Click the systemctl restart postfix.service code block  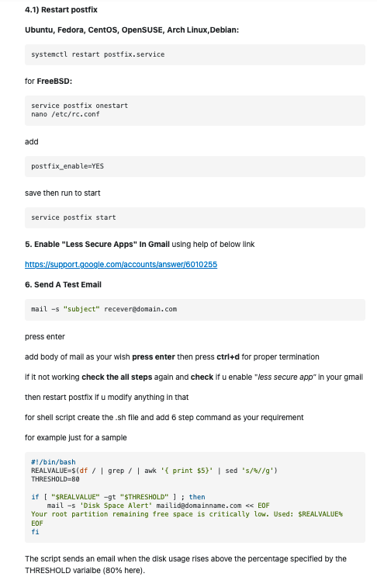point(195,54)
